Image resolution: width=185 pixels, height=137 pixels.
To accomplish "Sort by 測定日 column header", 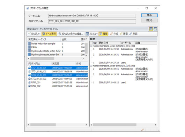I will tap(63, 64).
